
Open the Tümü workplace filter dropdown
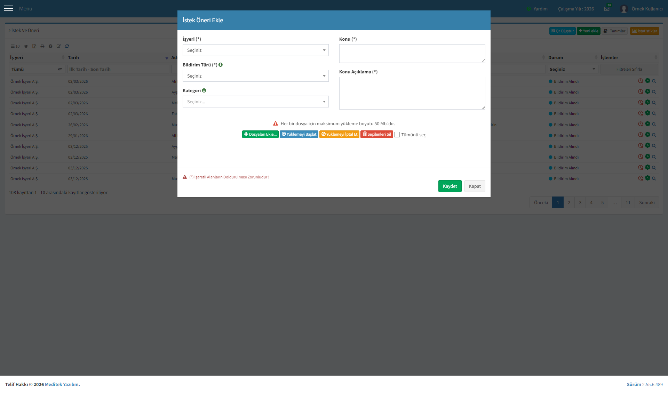[37, 69]
